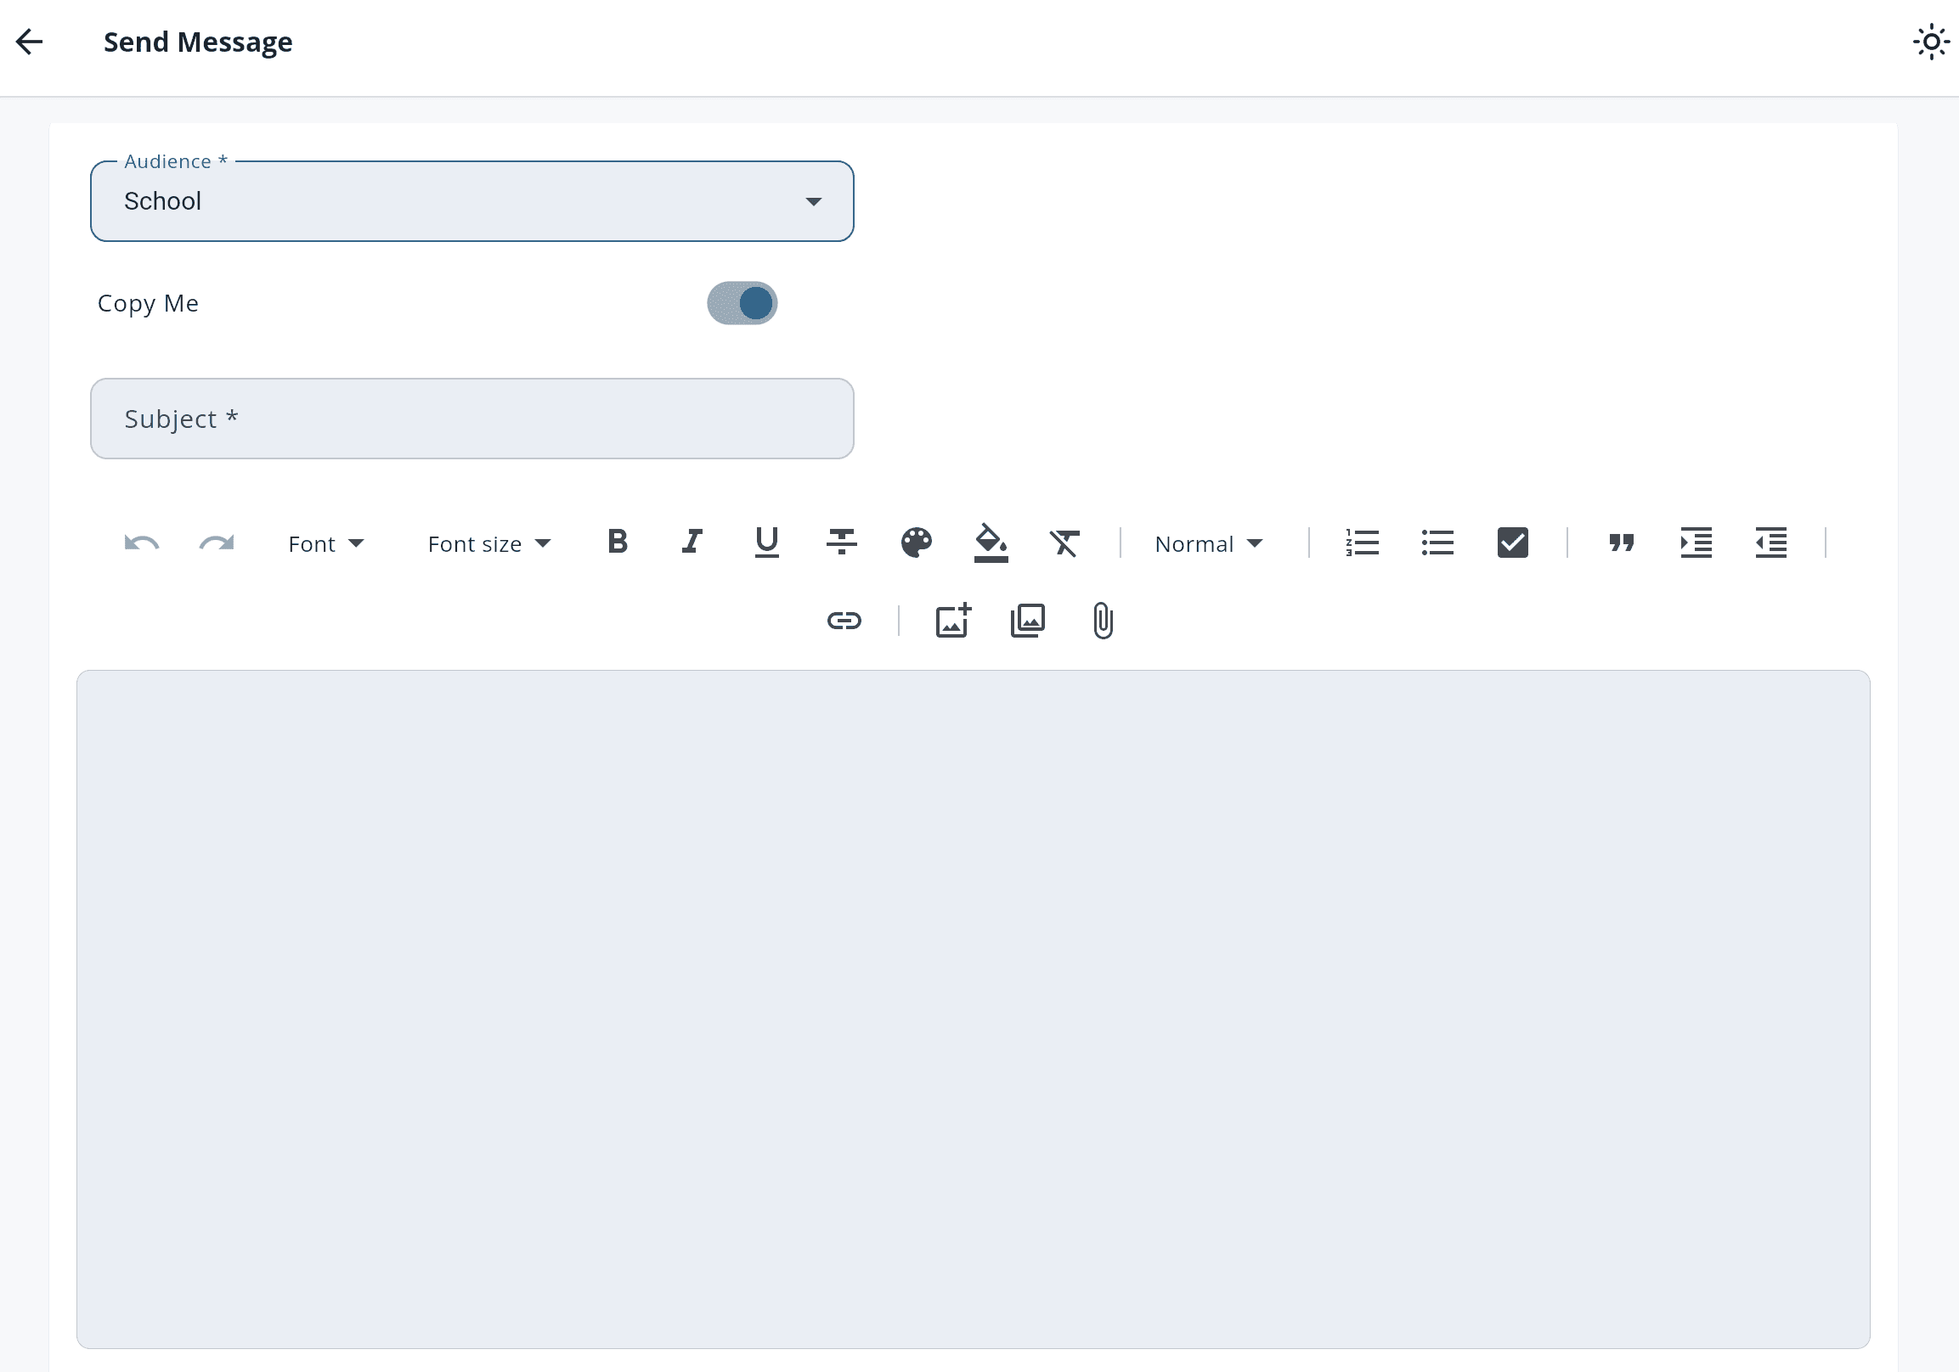Open the background fill color picker
Image resolution: width=1959 pixels, height=1372 pixels.
(x=991, y=543)
